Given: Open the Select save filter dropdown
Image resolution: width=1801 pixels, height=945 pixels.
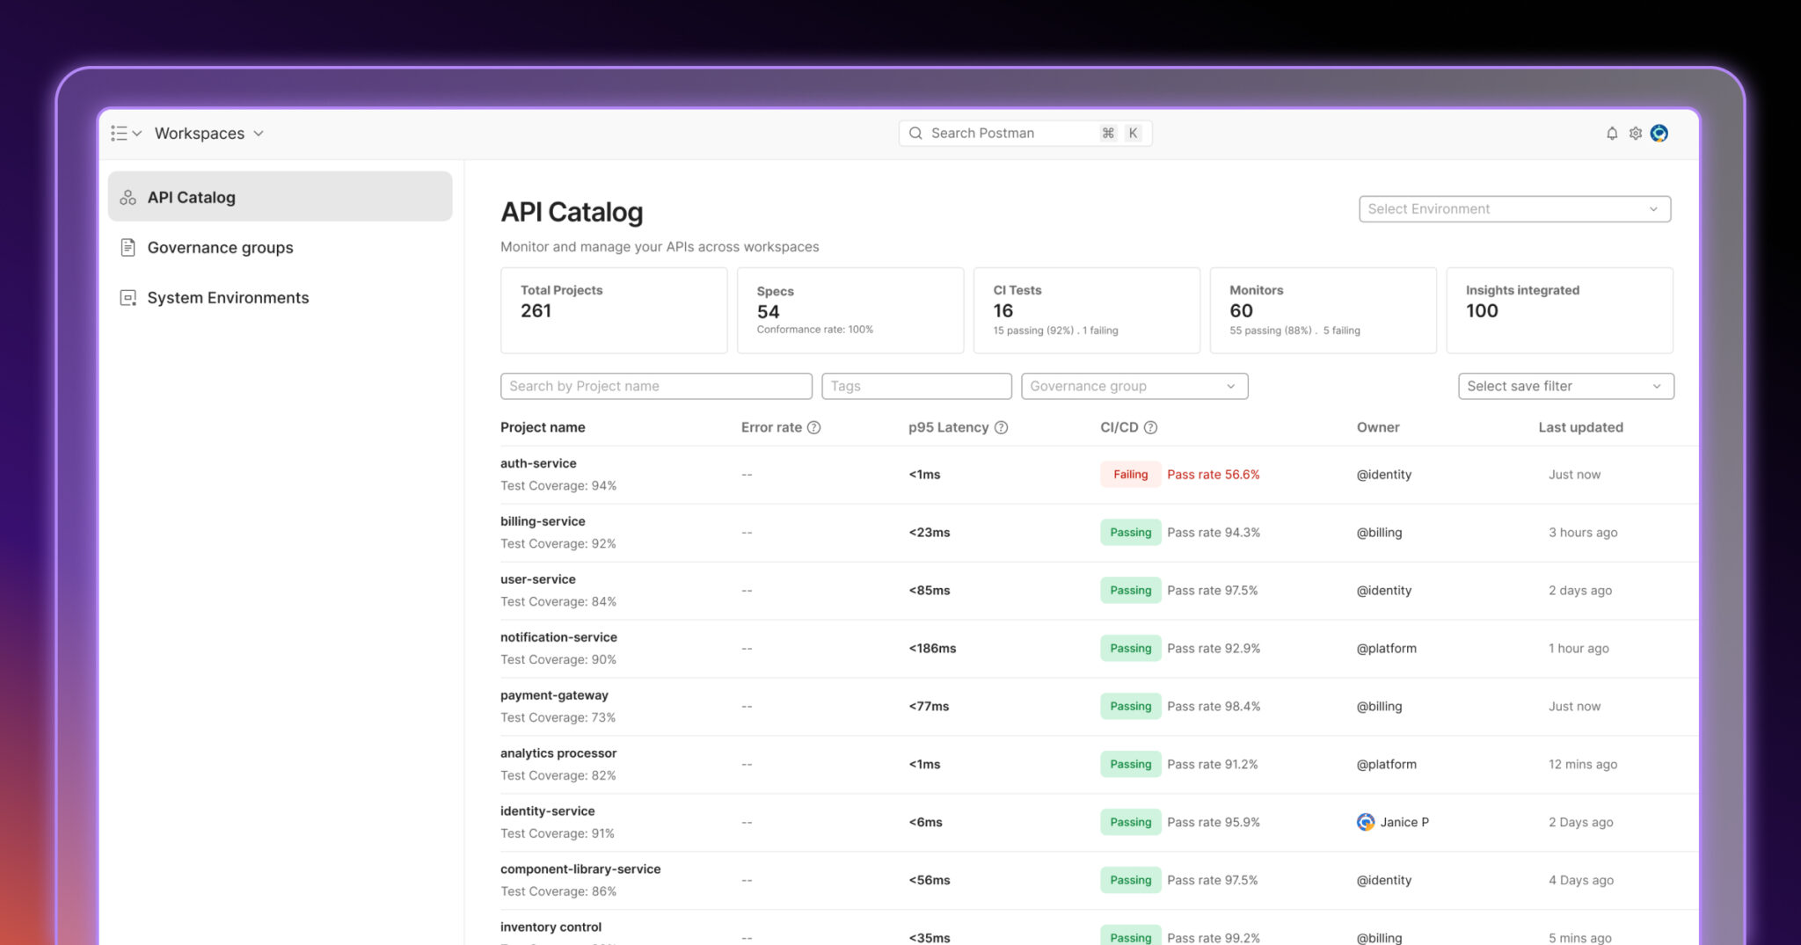Looking at the screenshot, I should click(1565, 386).
